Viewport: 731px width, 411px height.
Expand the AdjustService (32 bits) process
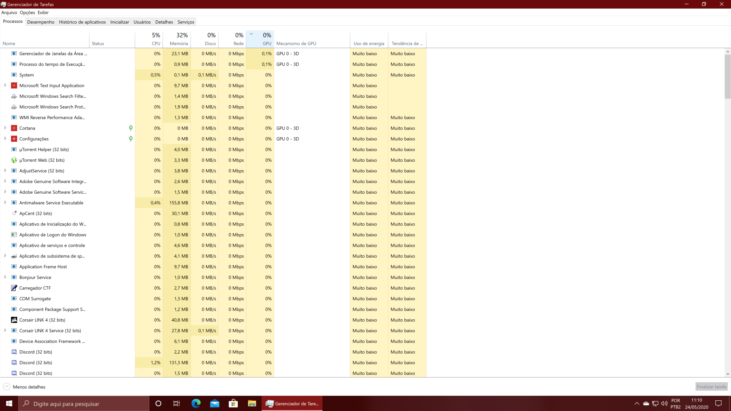(x=5, y=171)
